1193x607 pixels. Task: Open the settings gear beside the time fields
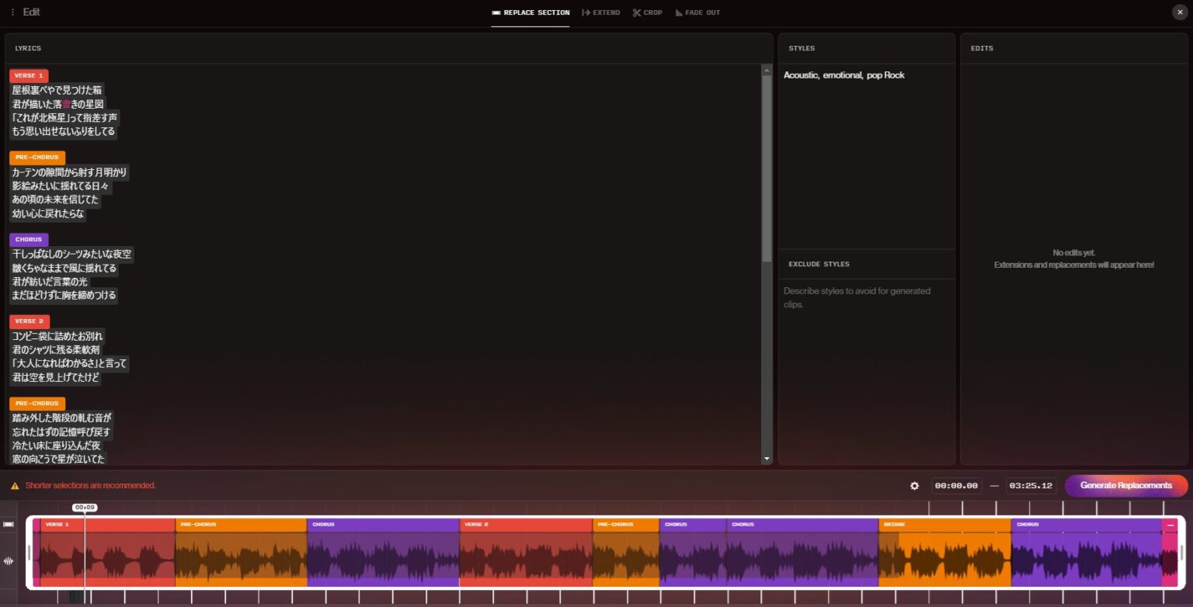click(x=914, y=486)
